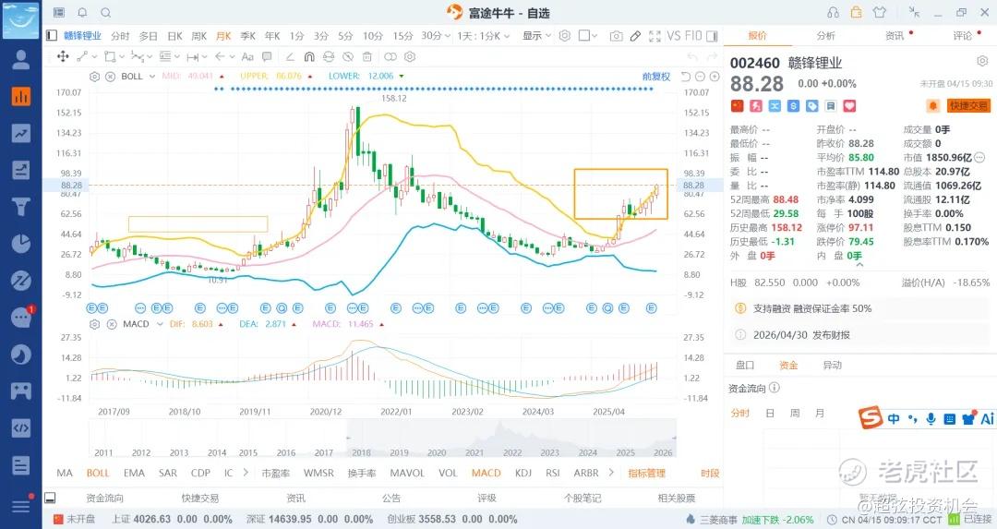Switch to 日K daily candlestick tab
This screenshot has width=997, height=529.
point(174,36)
